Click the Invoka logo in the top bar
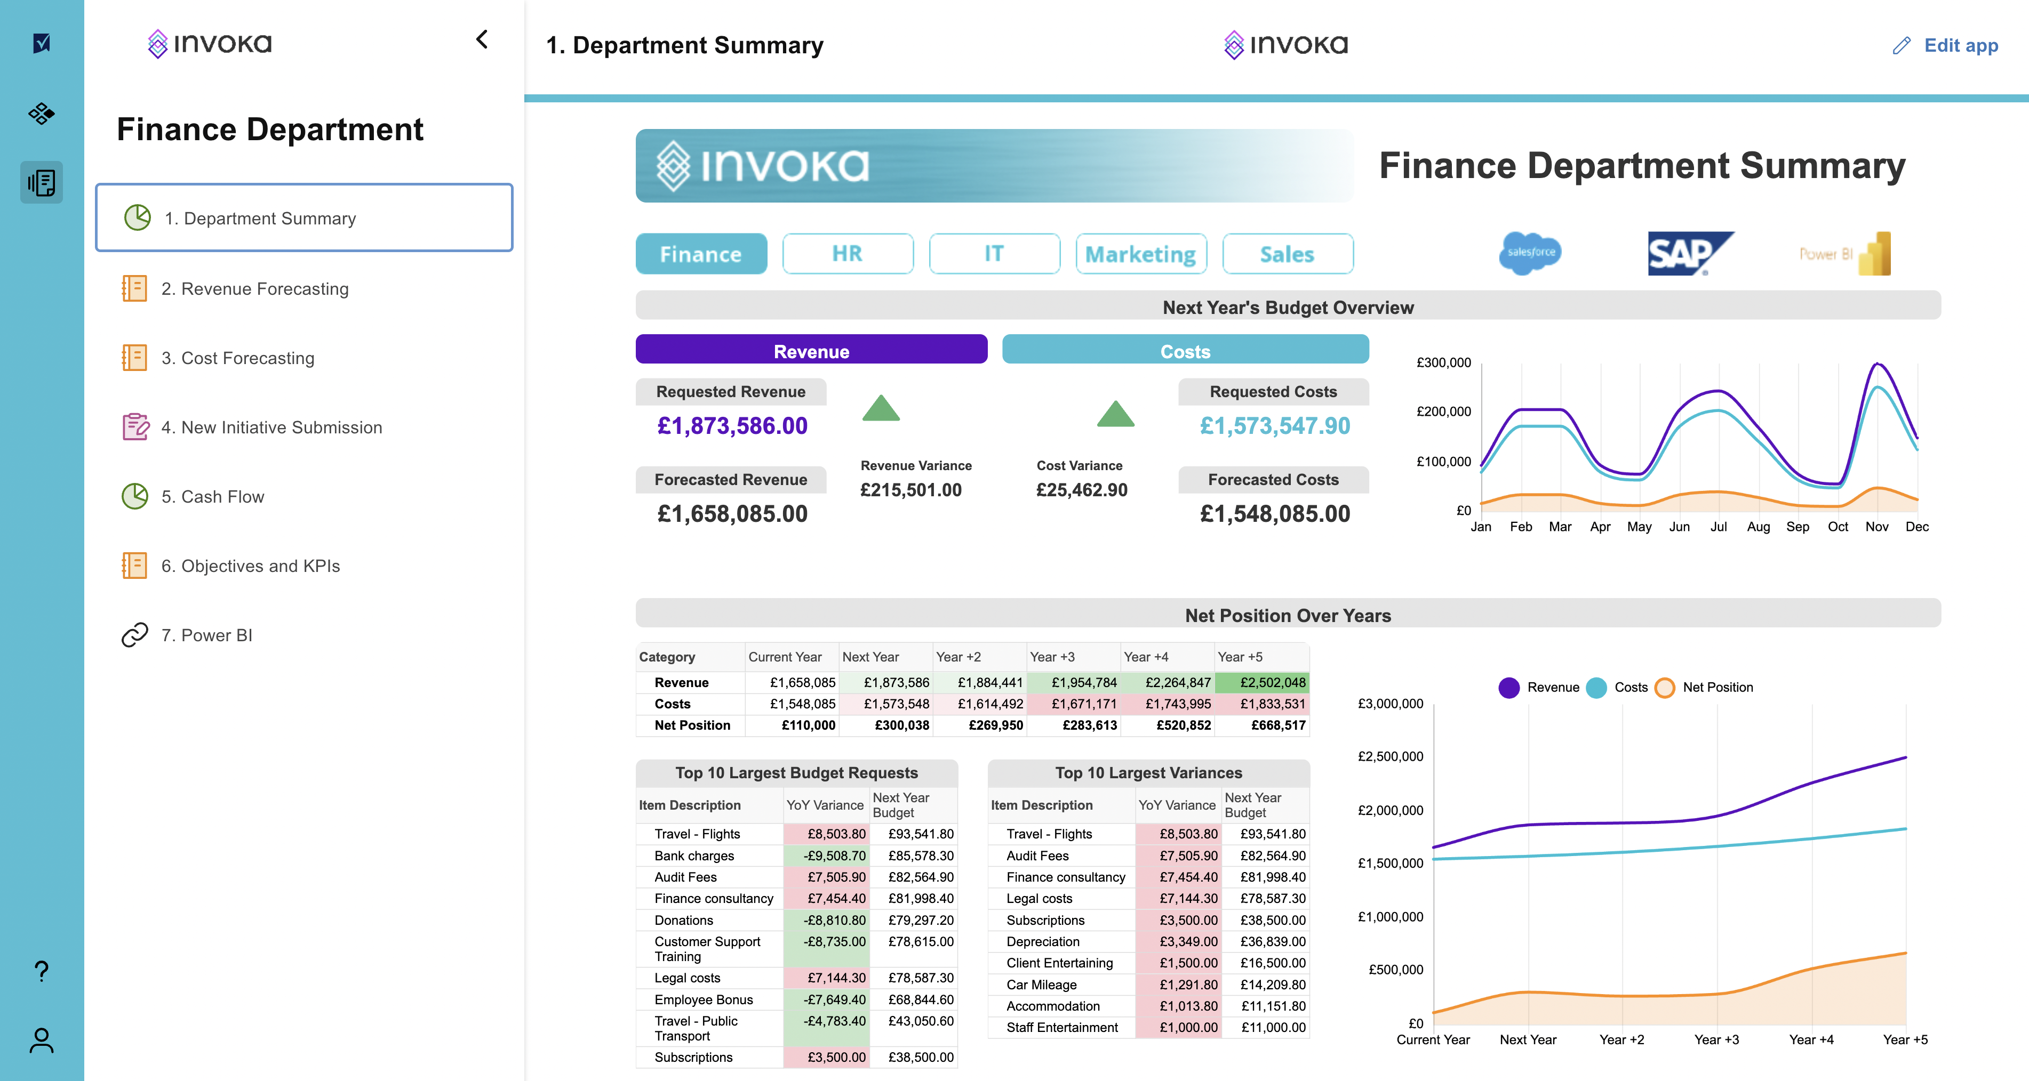The height and width of the screenshot is (1081, 2029). click(1285, 45)
